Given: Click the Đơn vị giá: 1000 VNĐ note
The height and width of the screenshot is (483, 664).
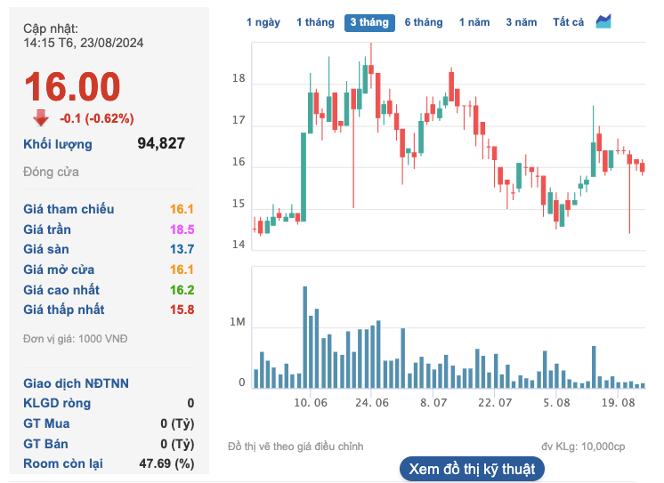Looking at the screenshot, I should (76, 339).
